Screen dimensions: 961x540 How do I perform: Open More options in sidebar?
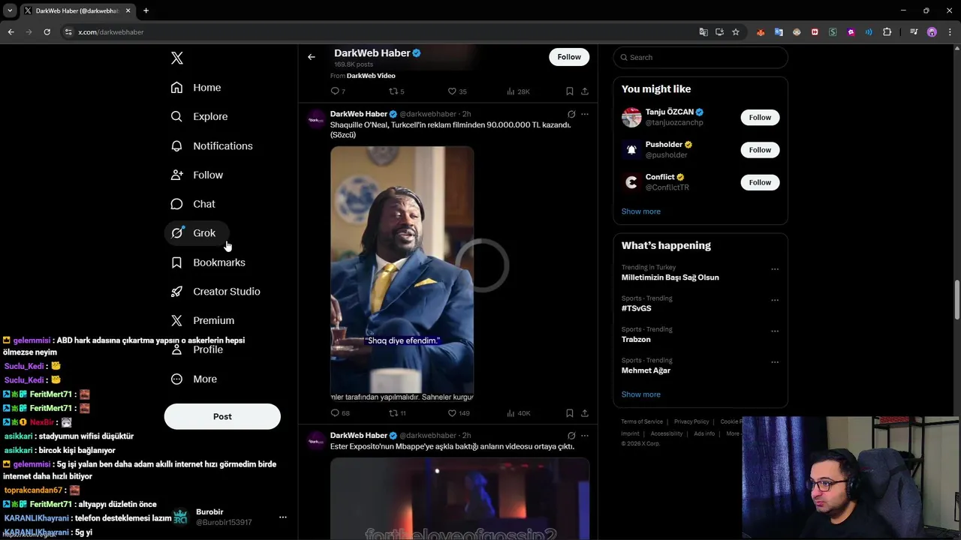(194, 379)
